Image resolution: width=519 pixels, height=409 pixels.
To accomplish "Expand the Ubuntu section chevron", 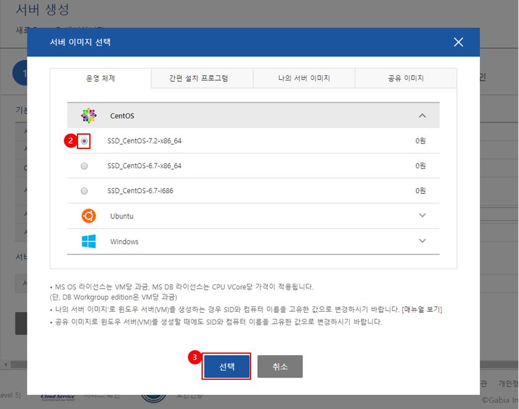I will [422, 215].
